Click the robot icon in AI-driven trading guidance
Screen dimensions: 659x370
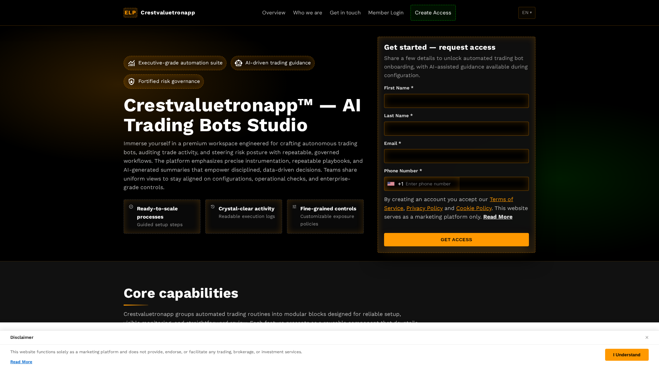[239, 63]
